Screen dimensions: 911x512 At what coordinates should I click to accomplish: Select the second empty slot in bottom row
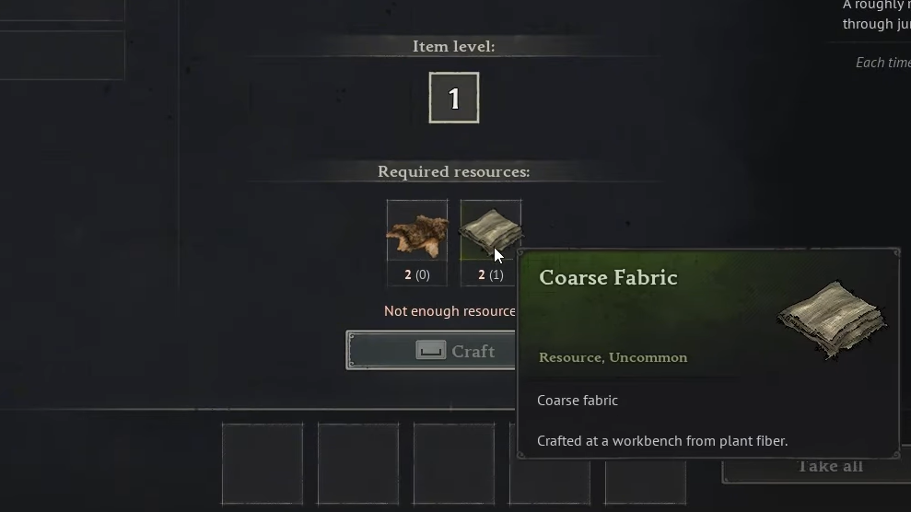pos(358,464)
